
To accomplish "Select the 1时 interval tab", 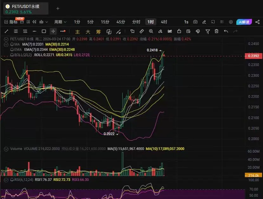I will pos(150,22).
